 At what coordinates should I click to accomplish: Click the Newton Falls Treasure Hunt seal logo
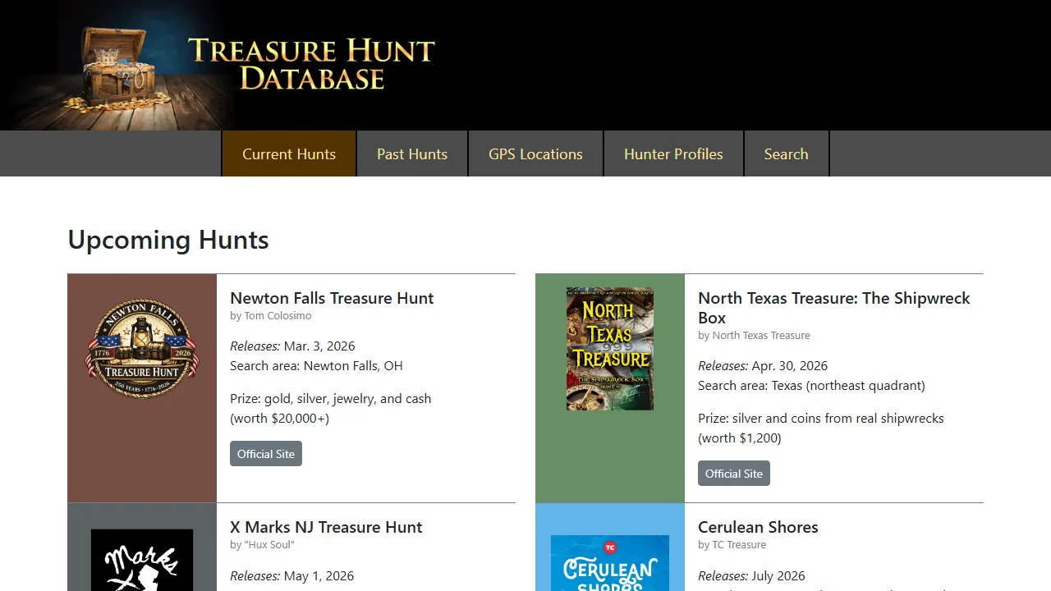pyautogui.click(x=141, y=349)
